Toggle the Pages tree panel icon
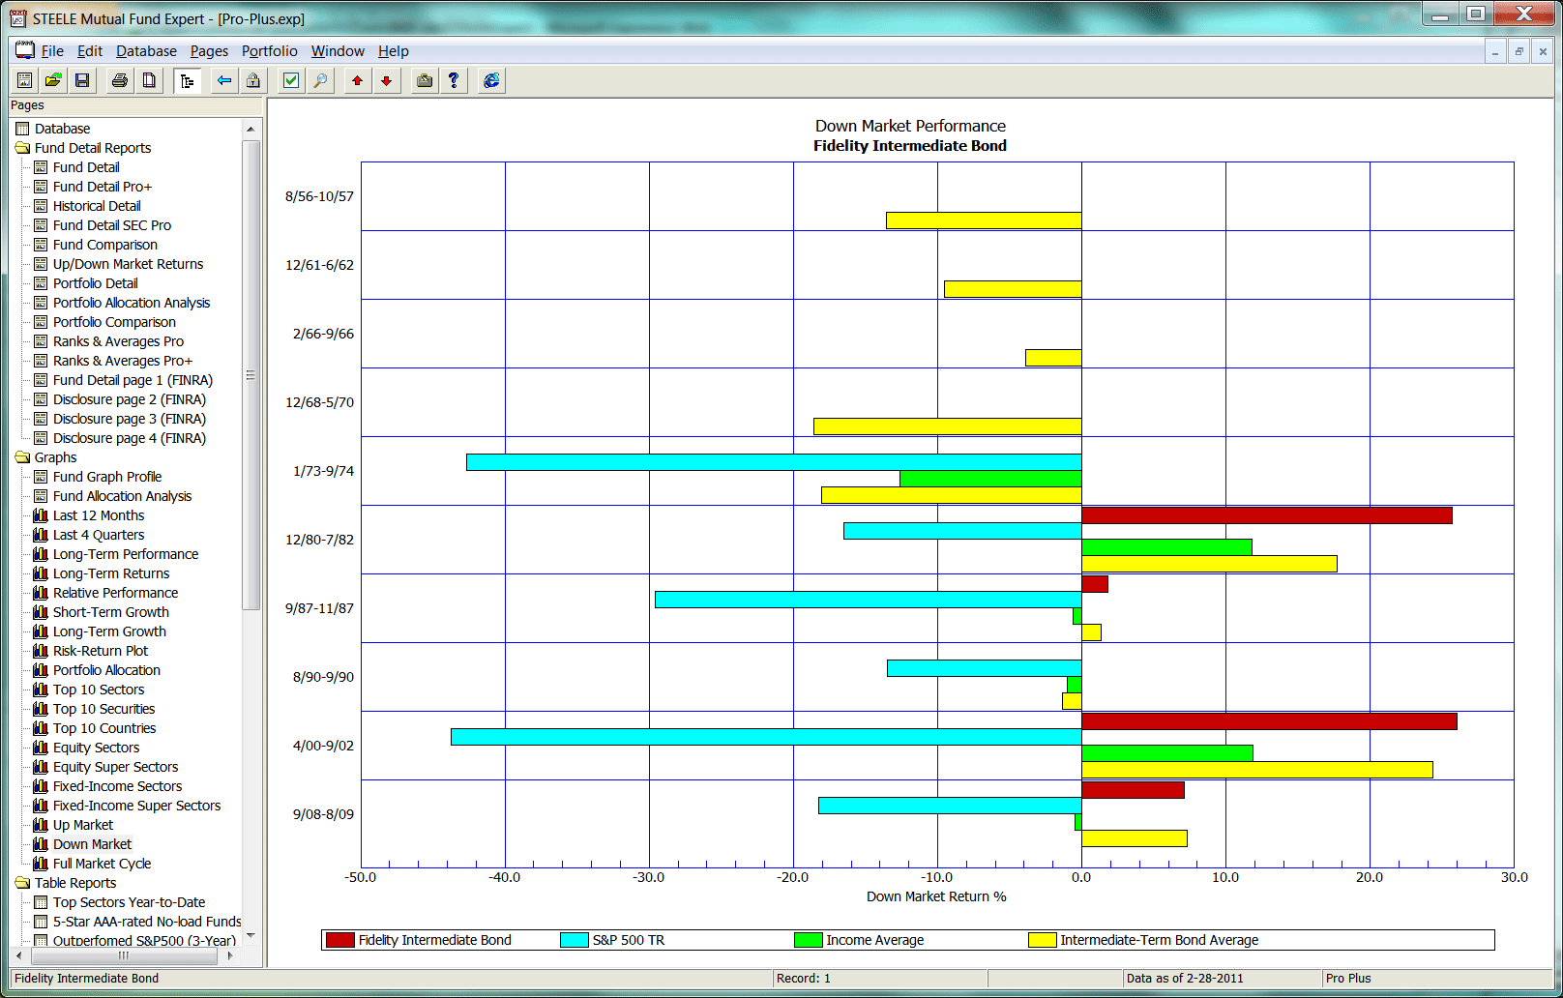Image resolution: width=1563 pixels, height=998 pixels. tap(188, 80)
